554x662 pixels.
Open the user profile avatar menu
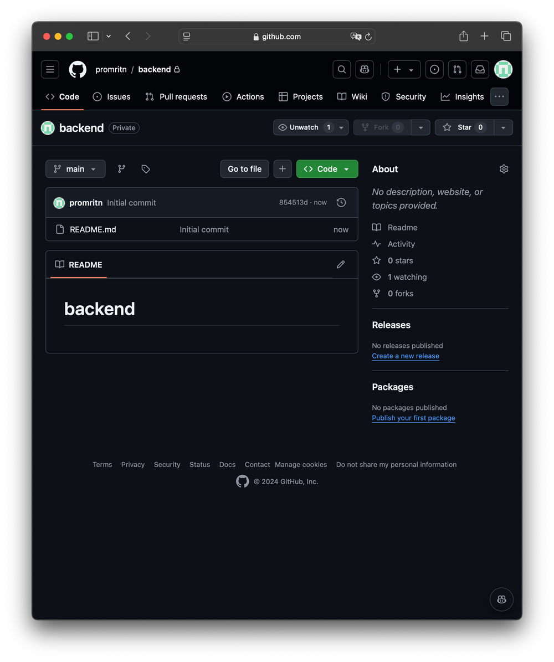[504, 69]
